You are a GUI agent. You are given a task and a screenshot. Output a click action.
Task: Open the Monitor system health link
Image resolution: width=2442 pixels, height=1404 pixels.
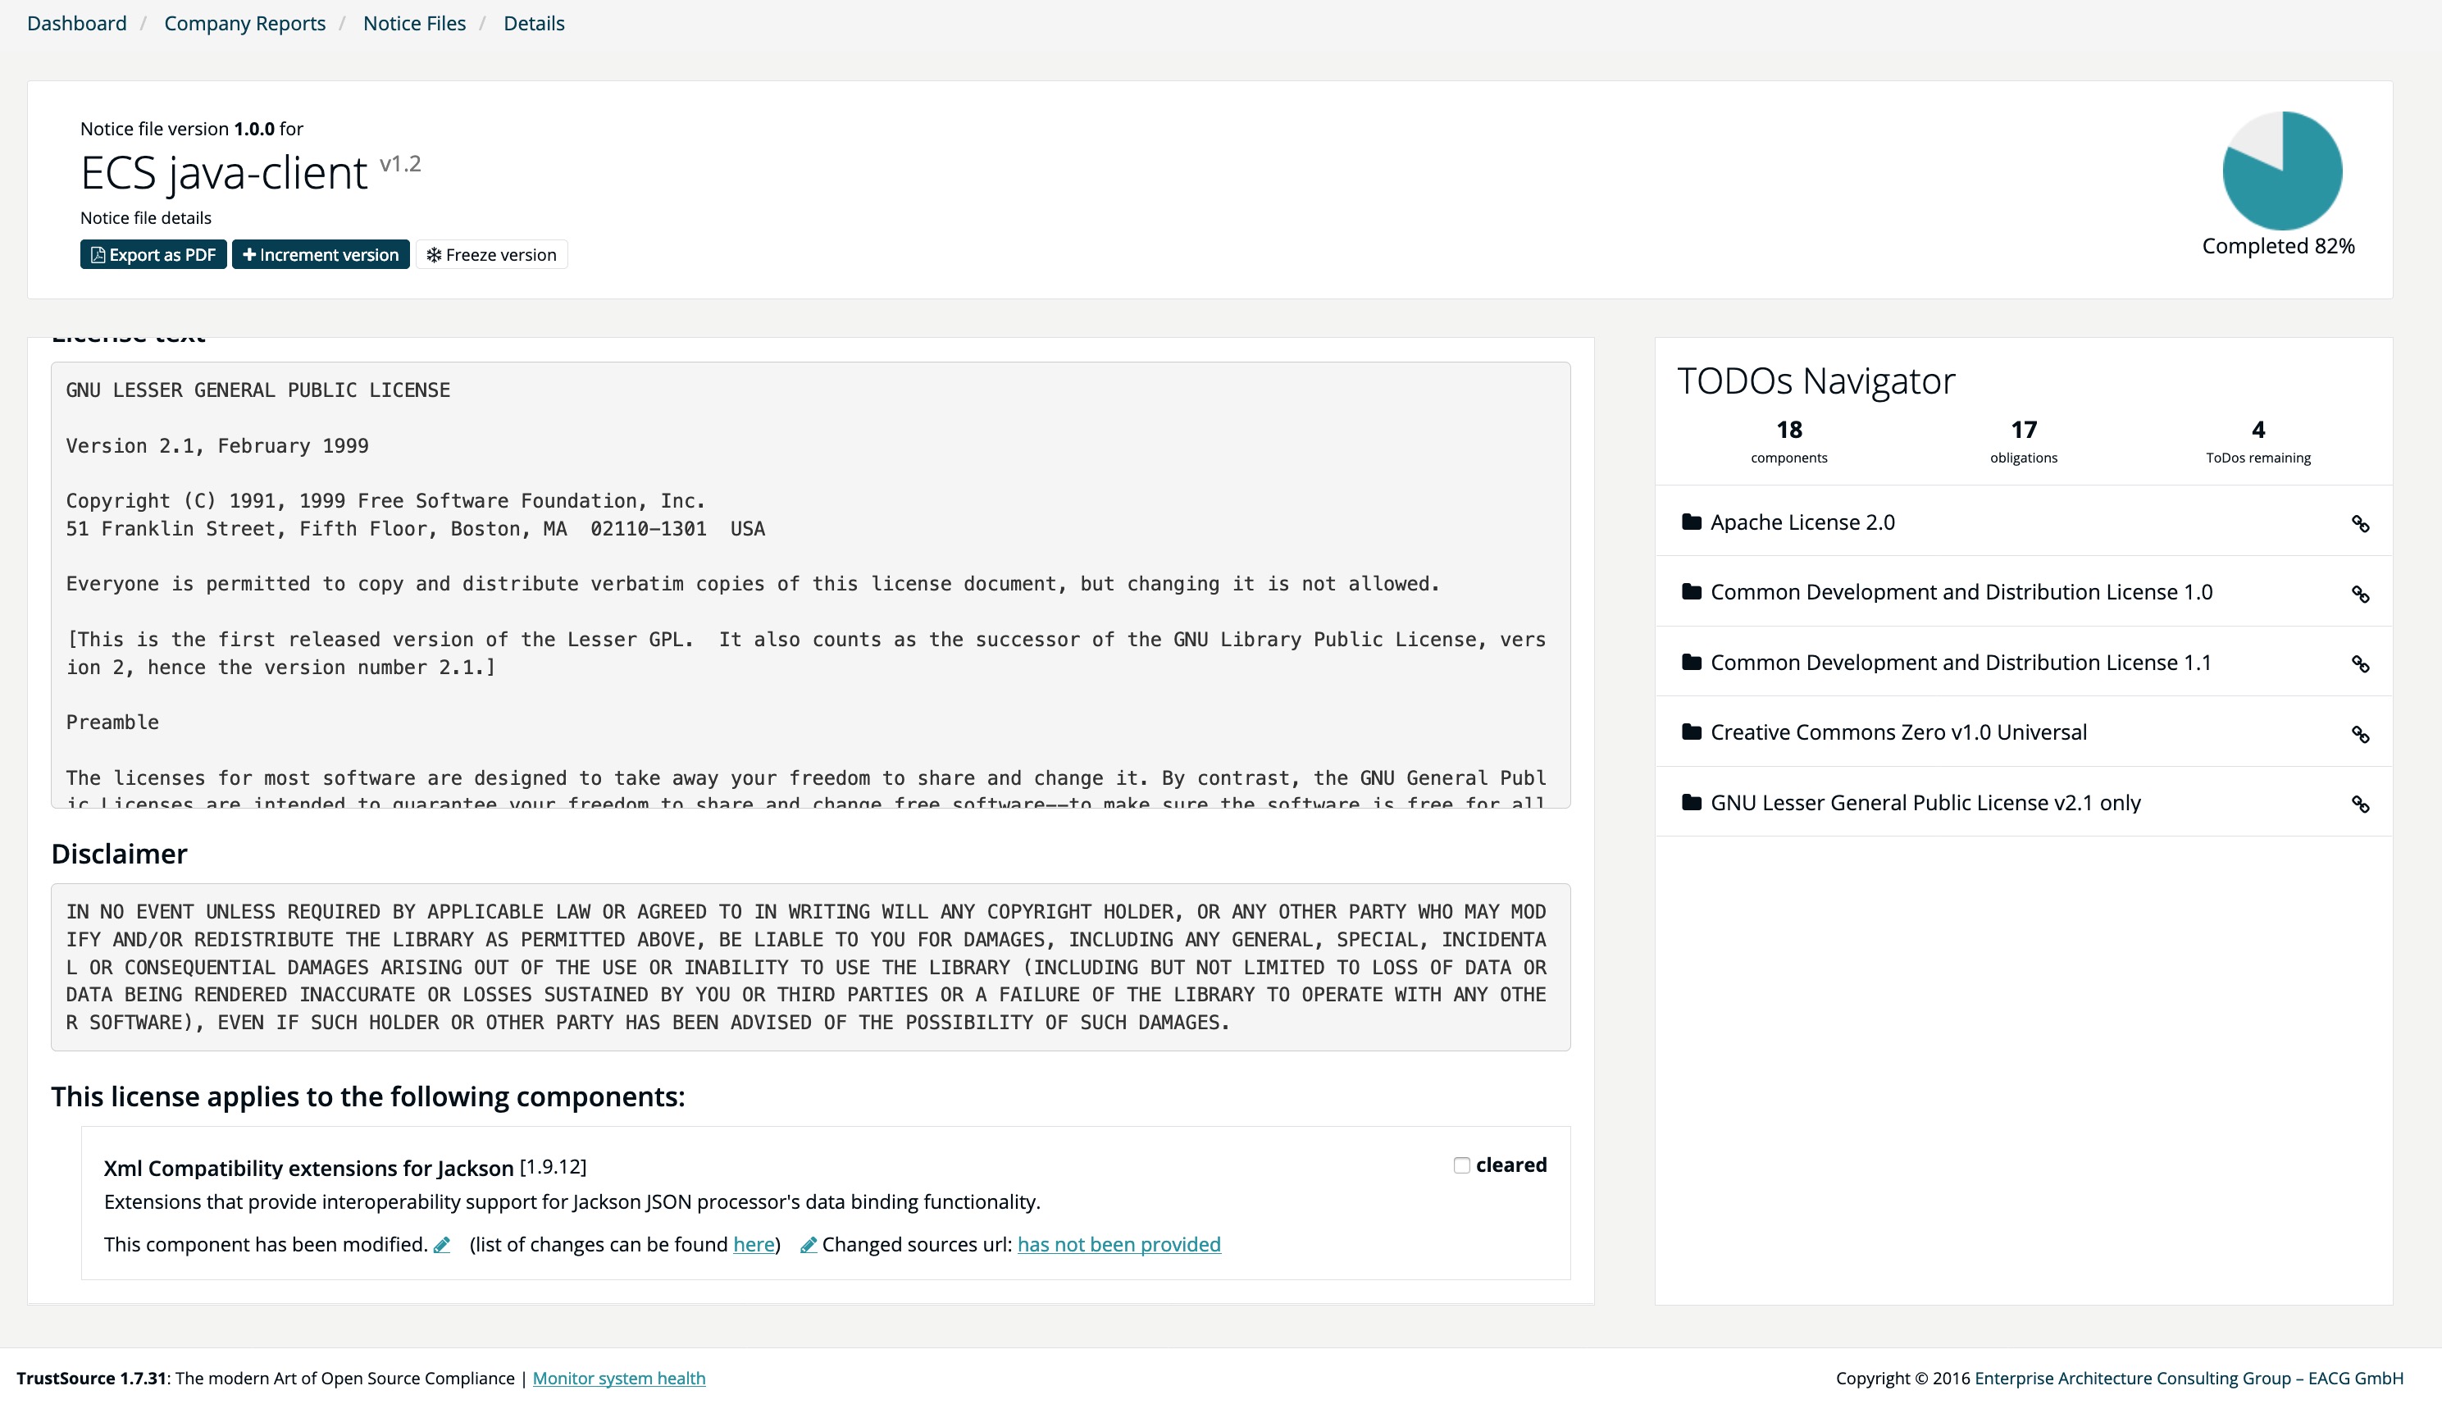619,1378
